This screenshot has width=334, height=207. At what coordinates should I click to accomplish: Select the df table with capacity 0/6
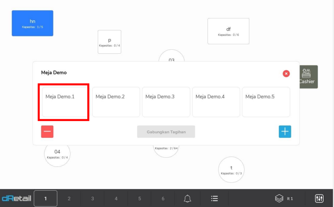(x=228, y=31)
